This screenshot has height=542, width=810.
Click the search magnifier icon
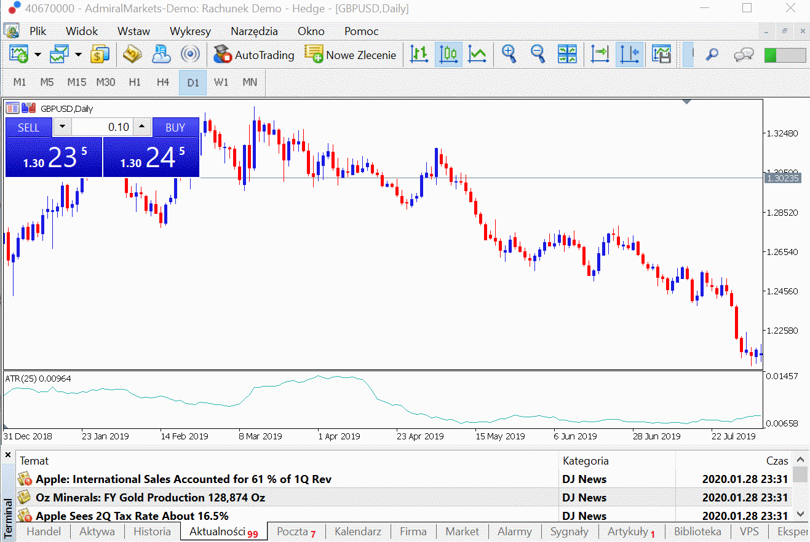coord(712,55)
